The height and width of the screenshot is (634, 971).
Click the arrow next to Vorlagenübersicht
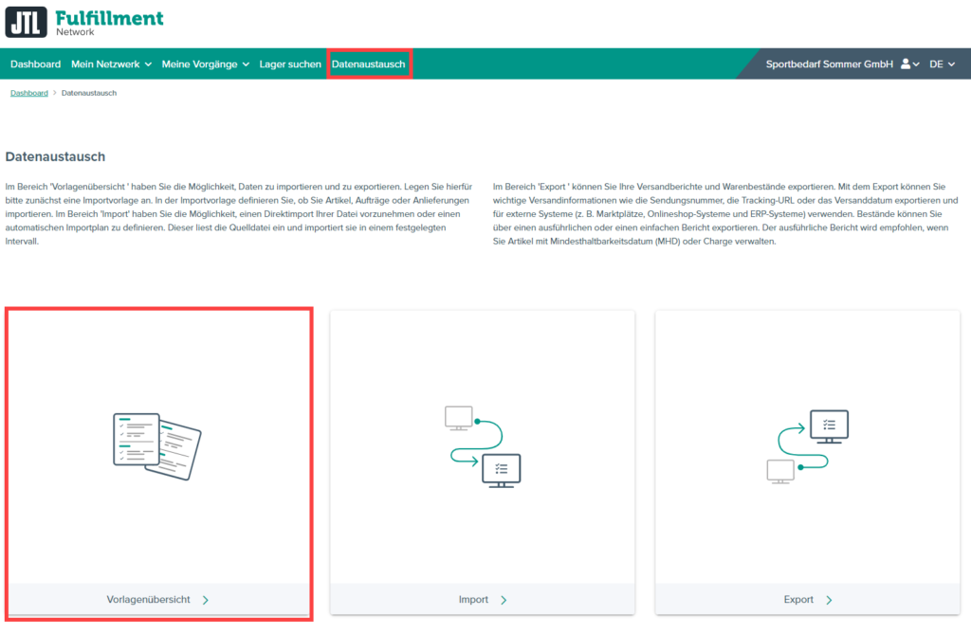click(x=206, y=600)
